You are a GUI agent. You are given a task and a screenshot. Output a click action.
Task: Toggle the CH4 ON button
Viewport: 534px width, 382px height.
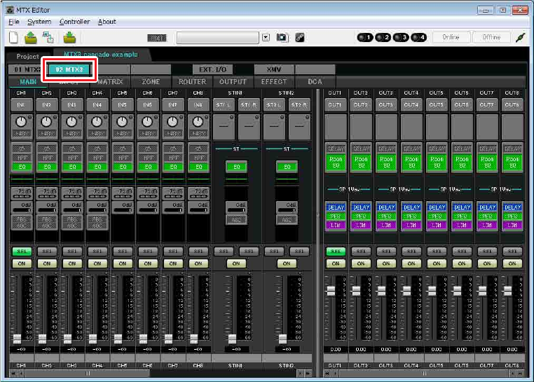97,264
